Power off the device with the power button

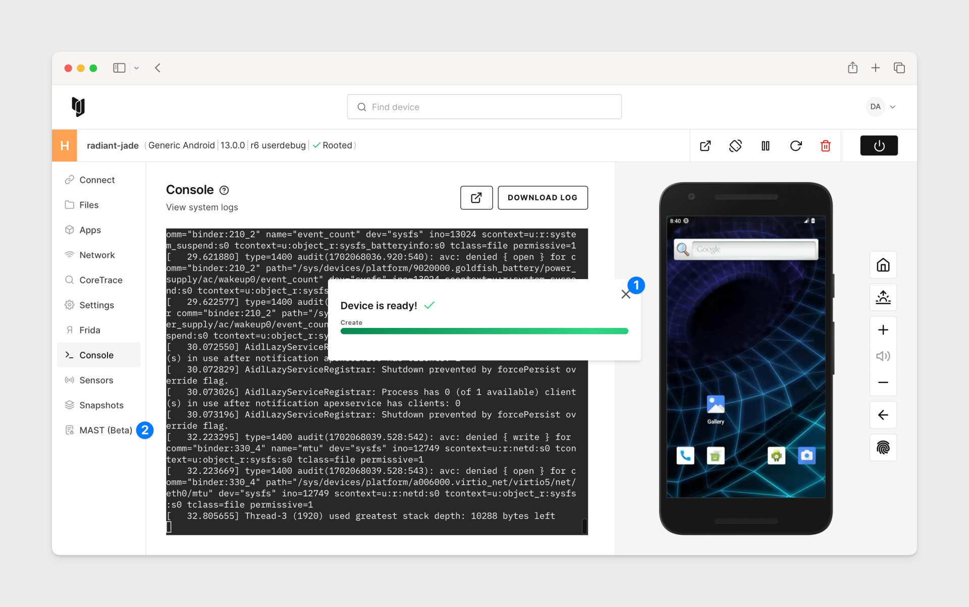(879, 145)
